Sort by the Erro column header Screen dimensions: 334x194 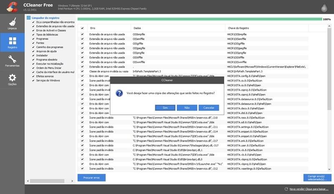(109, 28)
